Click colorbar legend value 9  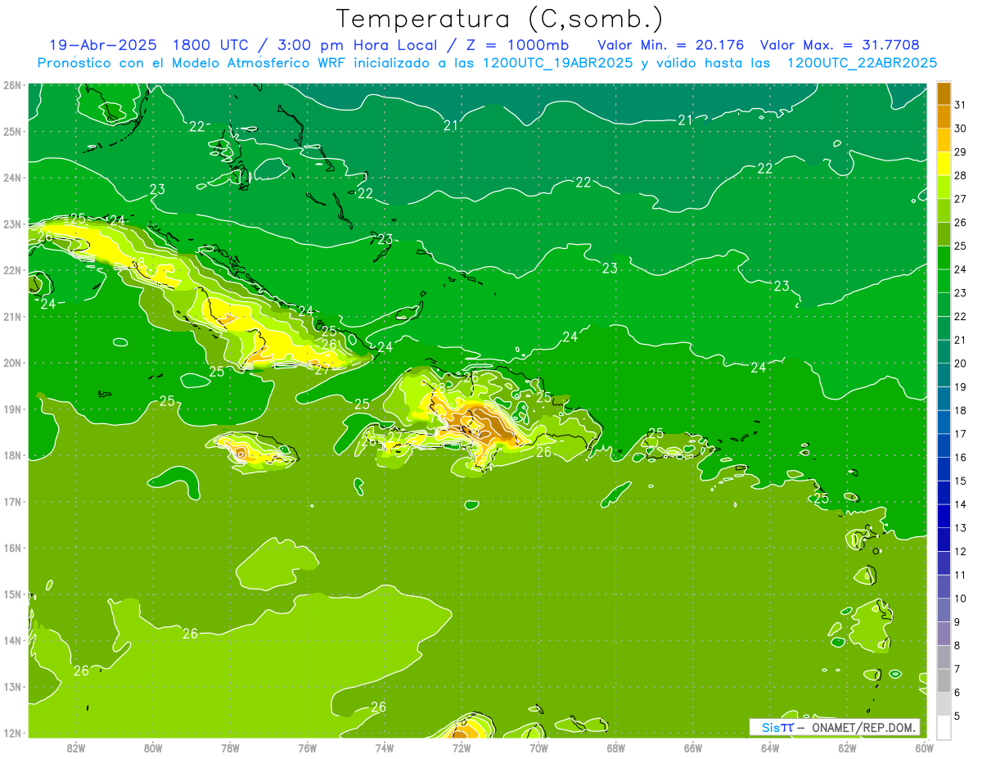(x=957, y=622)
